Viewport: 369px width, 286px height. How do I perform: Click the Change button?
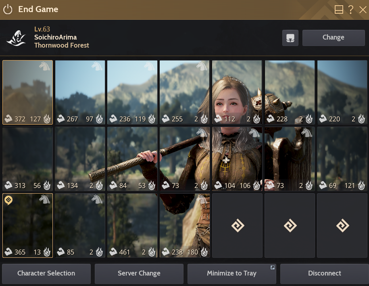(x=333, y=38)
